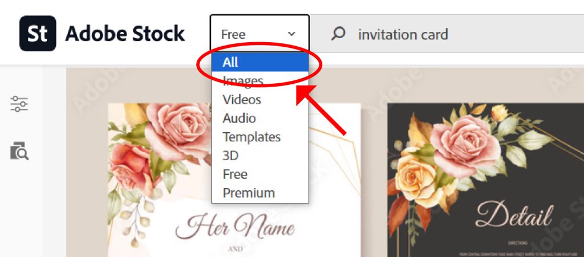Open the find similar visual search icon

[x=19, y=151]
